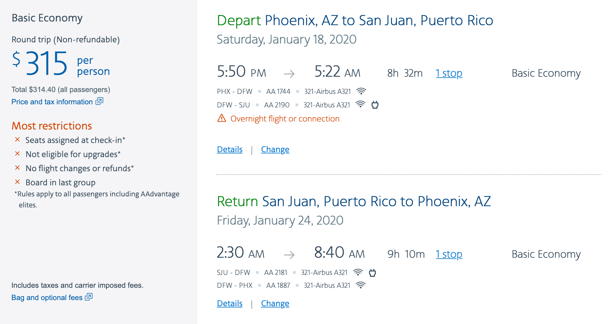View Details for the return San Juan flight
Image resolution: width=616 pixels, height=324 pixels.
(x=230, y=303)
